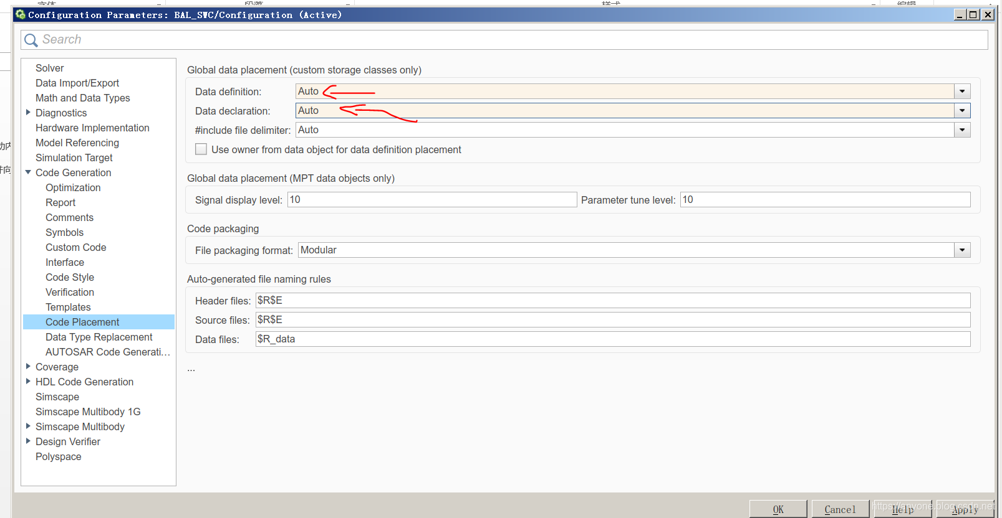
Task: Select the Verification subpane
Action: point(70,292)
